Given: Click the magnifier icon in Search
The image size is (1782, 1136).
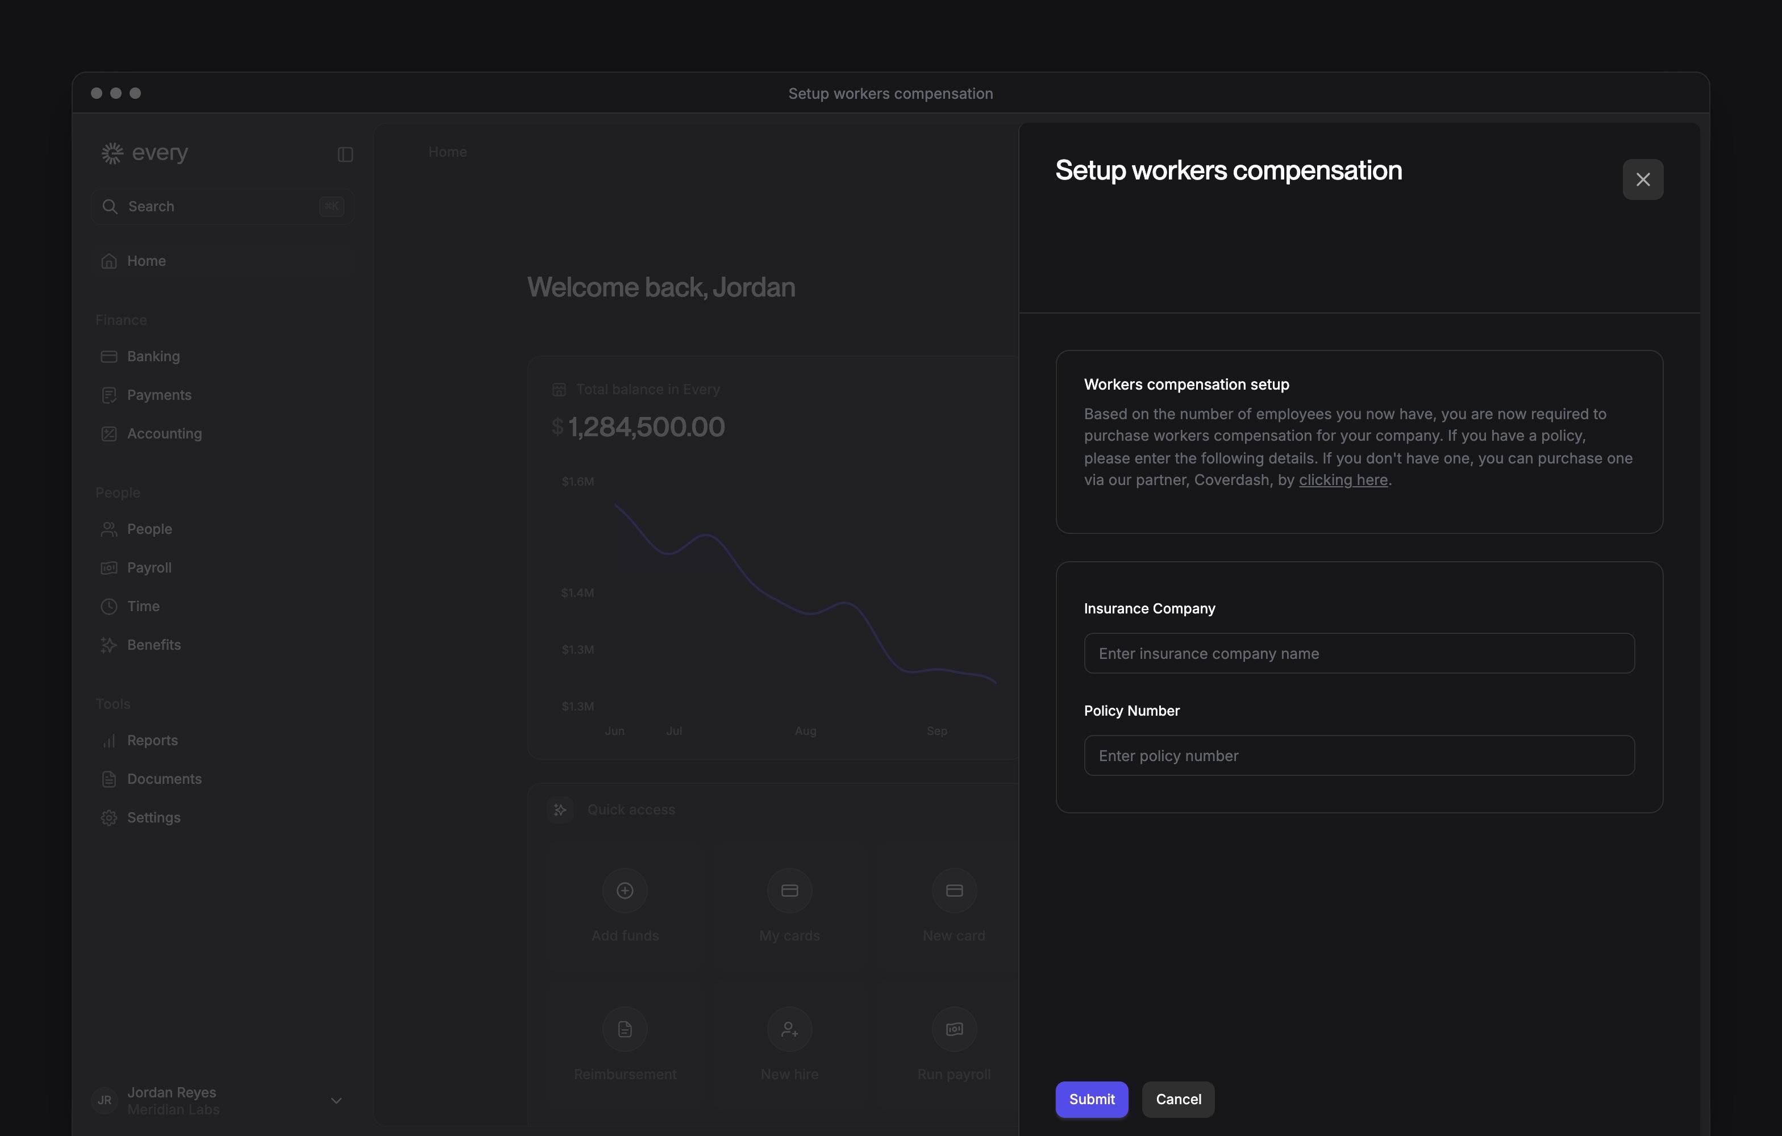Looking at the screenshot, I should 110,206.
